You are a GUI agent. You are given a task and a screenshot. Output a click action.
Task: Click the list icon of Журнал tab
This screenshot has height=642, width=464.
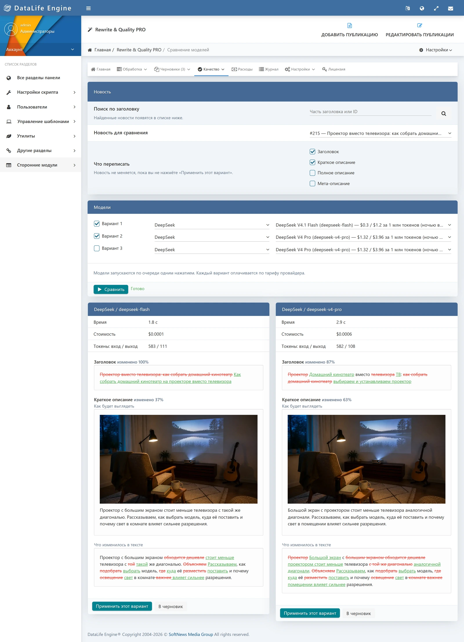point(261,69)
